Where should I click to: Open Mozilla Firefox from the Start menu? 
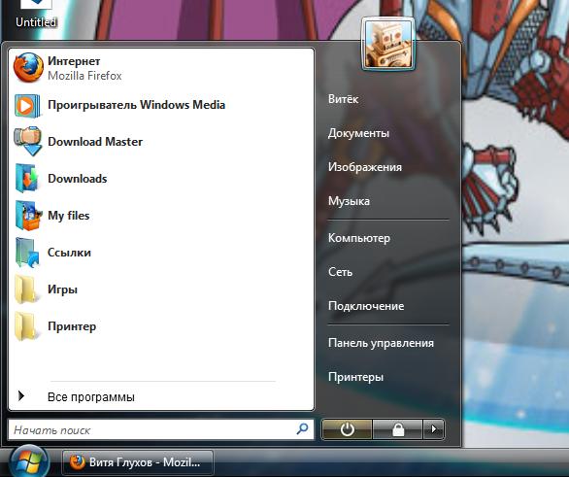pyautogui.click(x=28, y=68)
